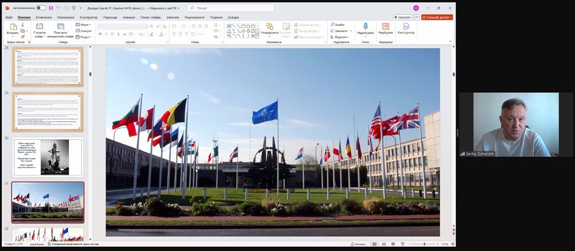Image resolution: width=575 pixels, height=251 pixels.
Task: Switch to reading view icon
Action: 393,244
